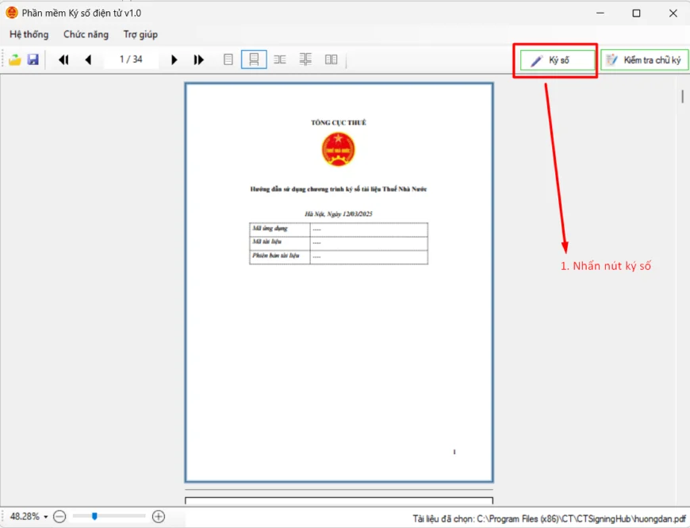Save the document with the floppy disk icon

(x=33, y=60)
